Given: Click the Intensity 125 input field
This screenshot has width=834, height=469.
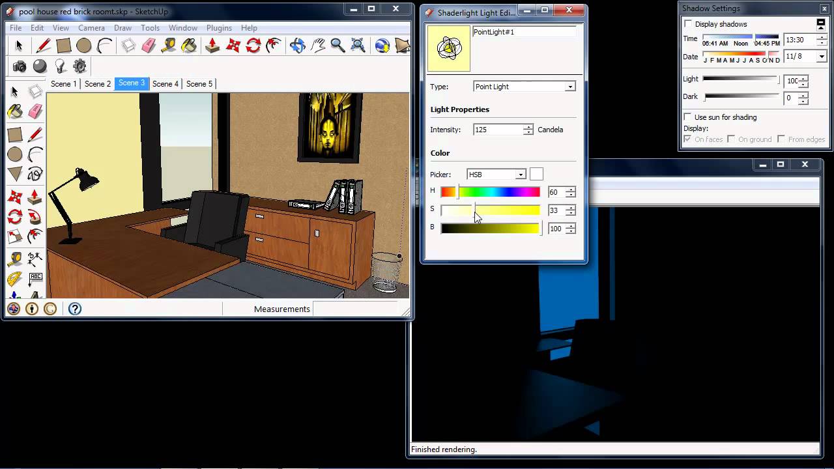Looking at the screenshot, I should 498,130.
